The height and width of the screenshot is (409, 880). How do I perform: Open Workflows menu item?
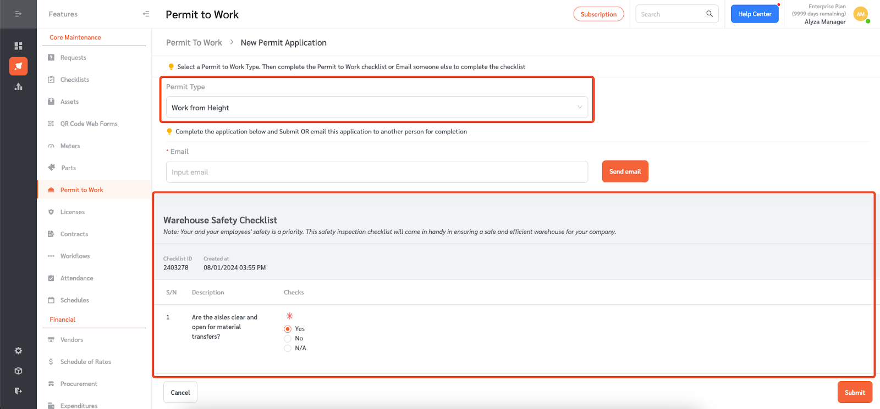pos(75,256)
